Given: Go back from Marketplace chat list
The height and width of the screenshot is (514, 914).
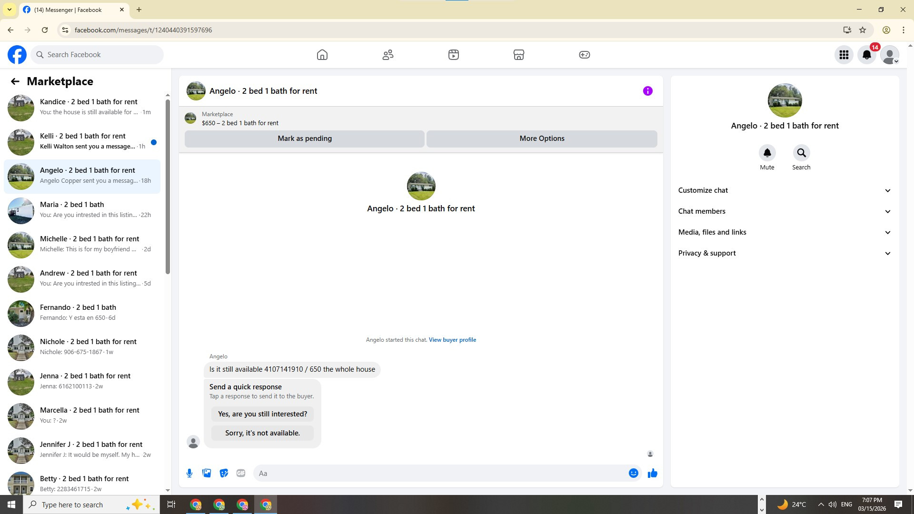Looking at the screenshot, I should pyautogui.click(x=15, y=81).
